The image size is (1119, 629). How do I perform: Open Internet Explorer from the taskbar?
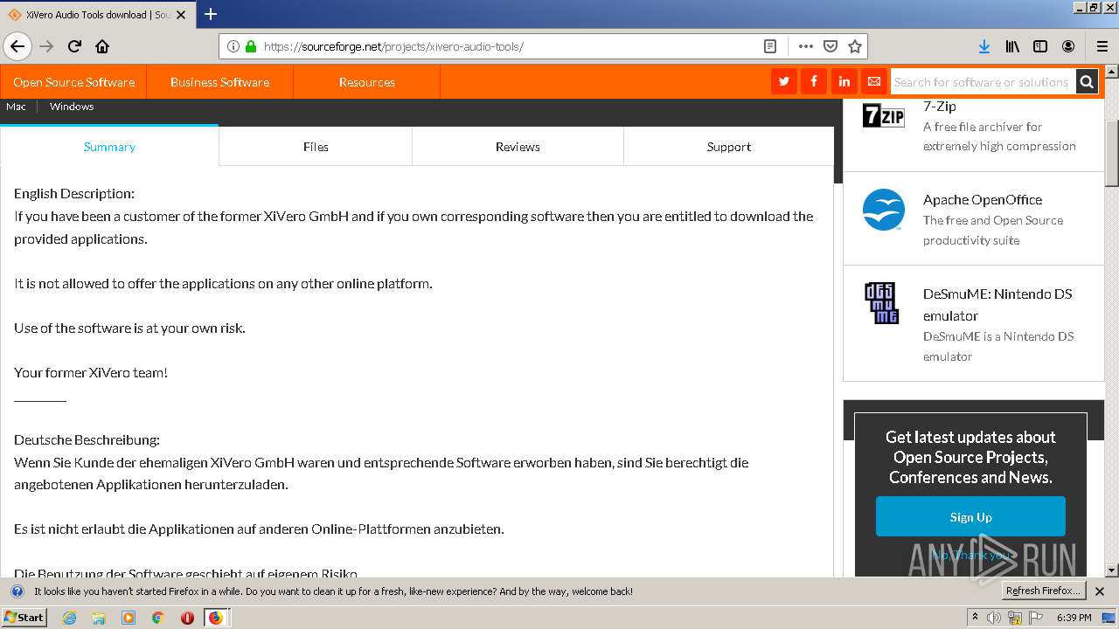coord(70,618)
